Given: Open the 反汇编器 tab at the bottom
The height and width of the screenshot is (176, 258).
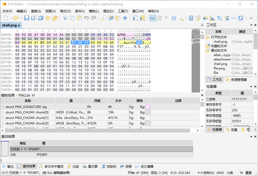Looking at the screenshot, I should pos(144,167).
